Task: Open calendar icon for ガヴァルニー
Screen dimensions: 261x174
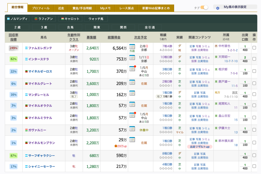Action: [x=132, y=128]
